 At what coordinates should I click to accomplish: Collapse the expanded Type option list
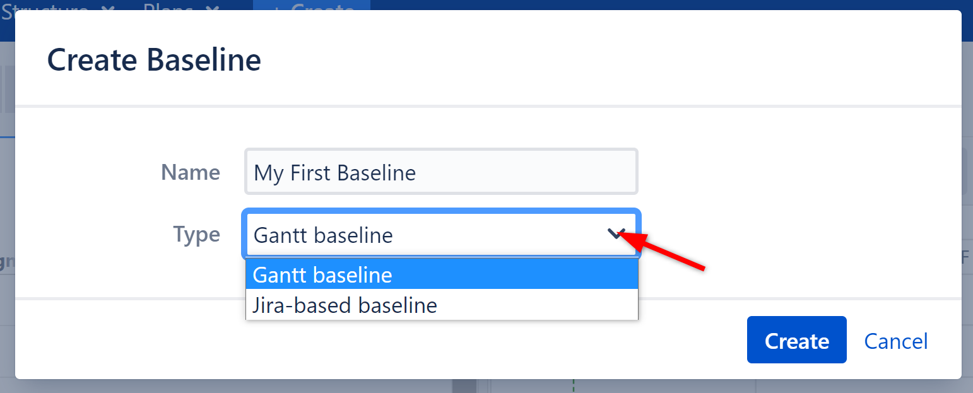click(616, 234)
